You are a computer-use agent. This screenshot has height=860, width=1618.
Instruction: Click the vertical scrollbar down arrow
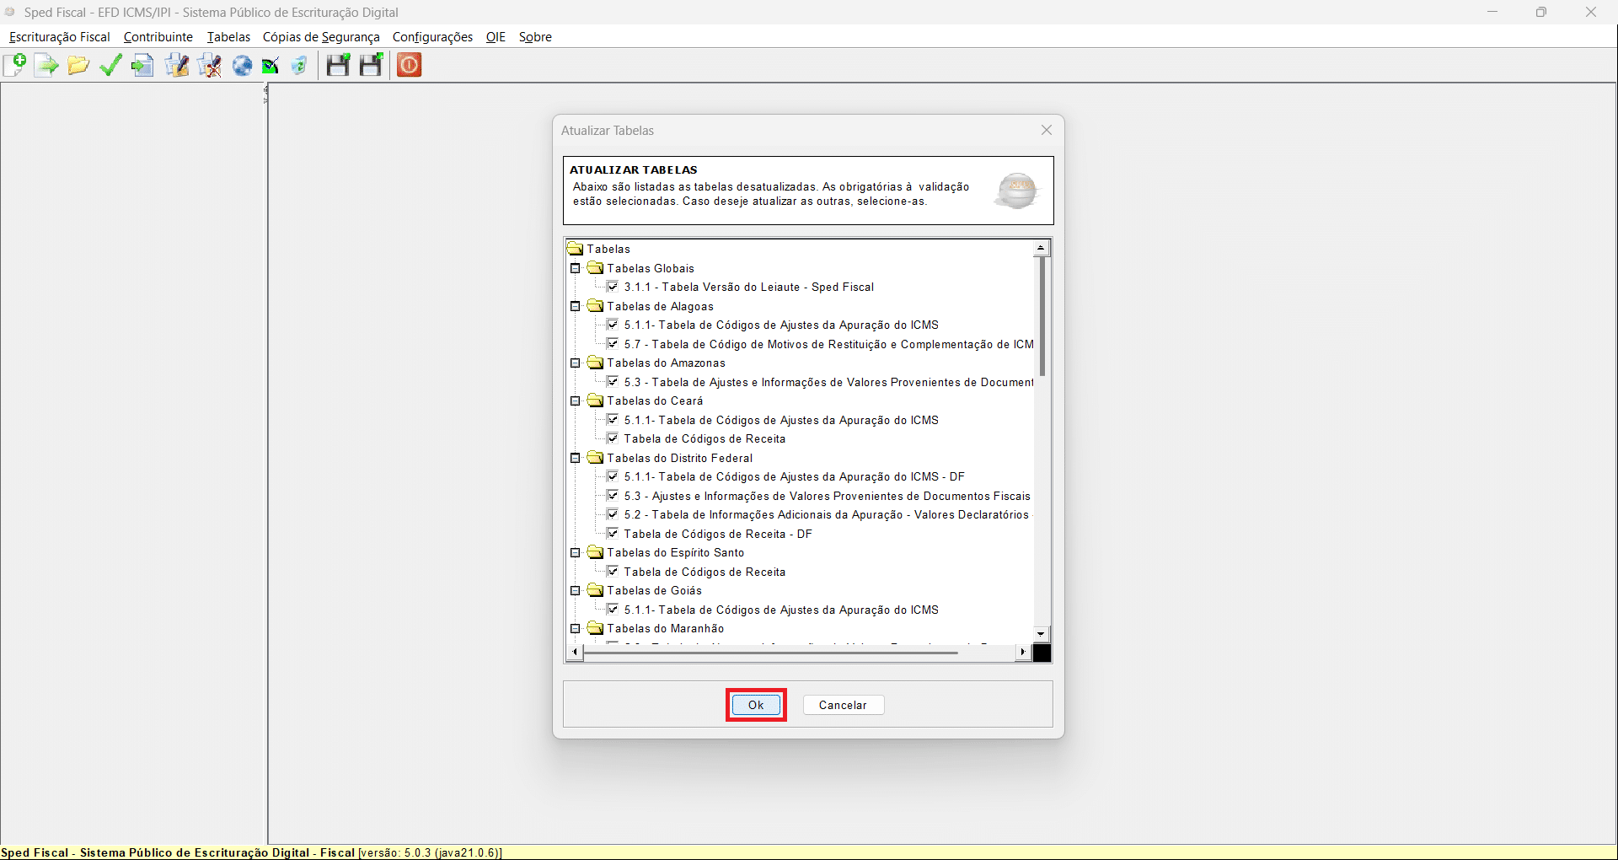click(1042, 634)
